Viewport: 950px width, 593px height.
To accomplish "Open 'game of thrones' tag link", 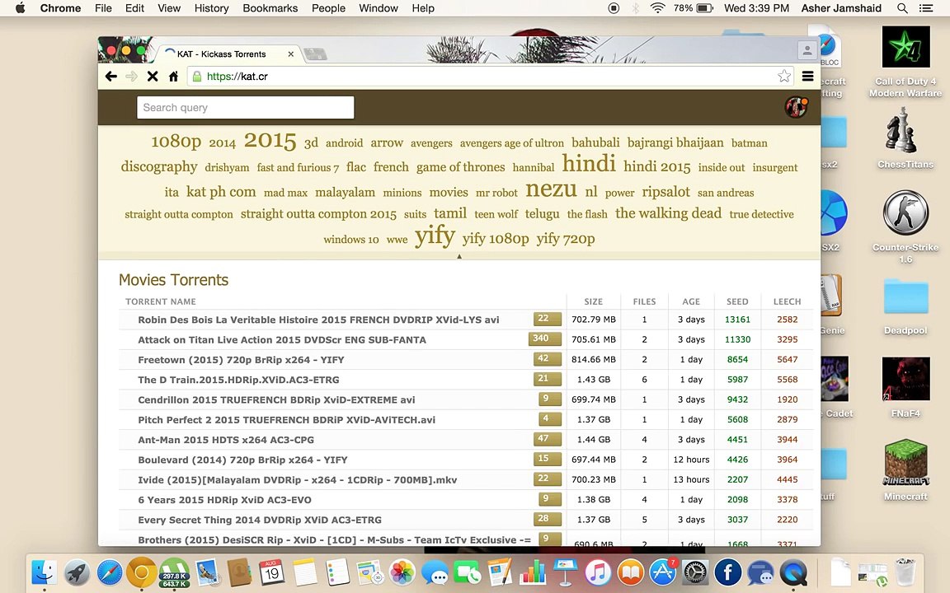I will 460,167.
